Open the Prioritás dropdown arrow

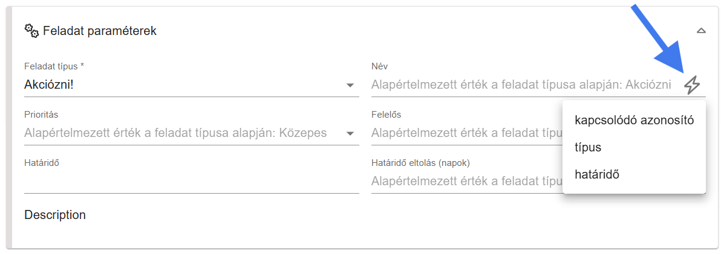[350, 133]
